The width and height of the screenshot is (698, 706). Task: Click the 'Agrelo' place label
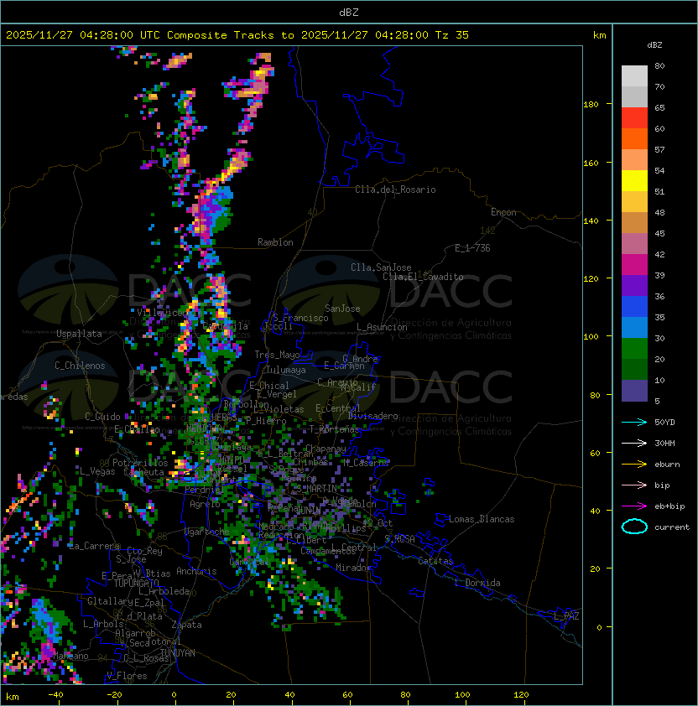[x=205, y=504]
